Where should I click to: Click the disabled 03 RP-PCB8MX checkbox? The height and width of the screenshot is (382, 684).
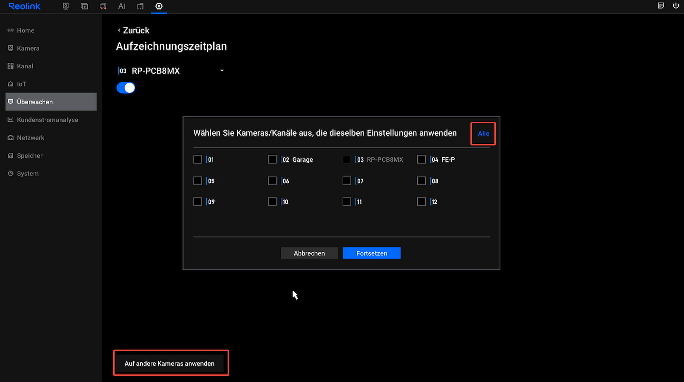pyautogui.click(x=347, y=159)
